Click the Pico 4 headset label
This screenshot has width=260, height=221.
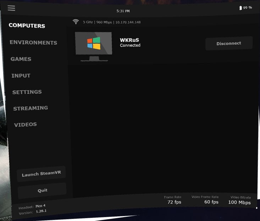40,206
